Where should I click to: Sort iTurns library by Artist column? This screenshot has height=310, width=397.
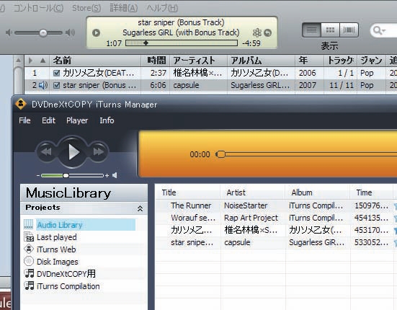pos(252,192)
